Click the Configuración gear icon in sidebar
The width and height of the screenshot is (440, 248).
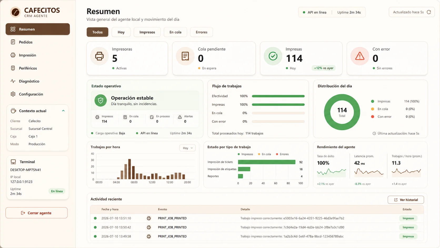click(13, 94)
